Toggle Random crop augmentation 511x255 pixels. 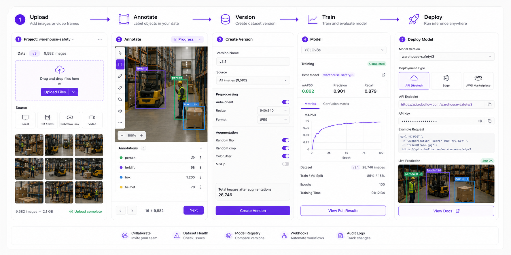point(285,148)
